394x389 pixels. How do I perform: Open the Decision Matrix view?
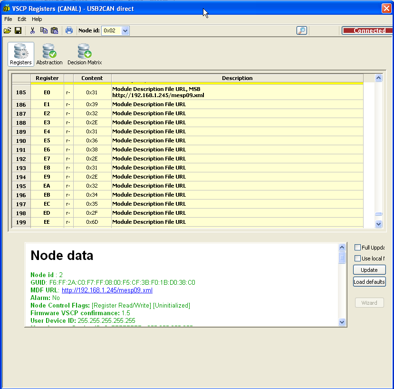[85, 54]
